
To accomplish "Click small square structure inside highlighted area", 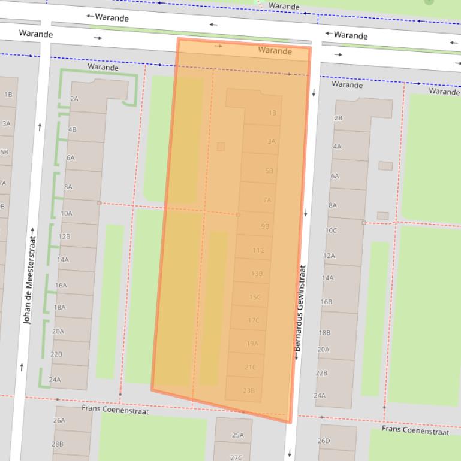I will [x=221, y=147].
